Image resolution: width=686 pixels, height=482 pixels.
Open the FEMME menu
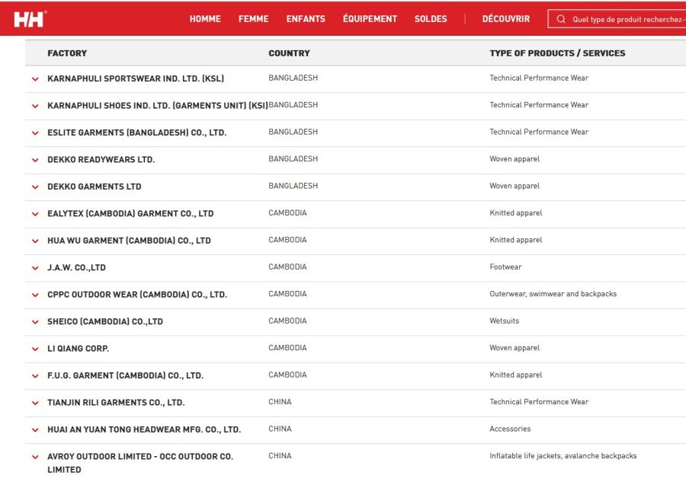[253, 19]
